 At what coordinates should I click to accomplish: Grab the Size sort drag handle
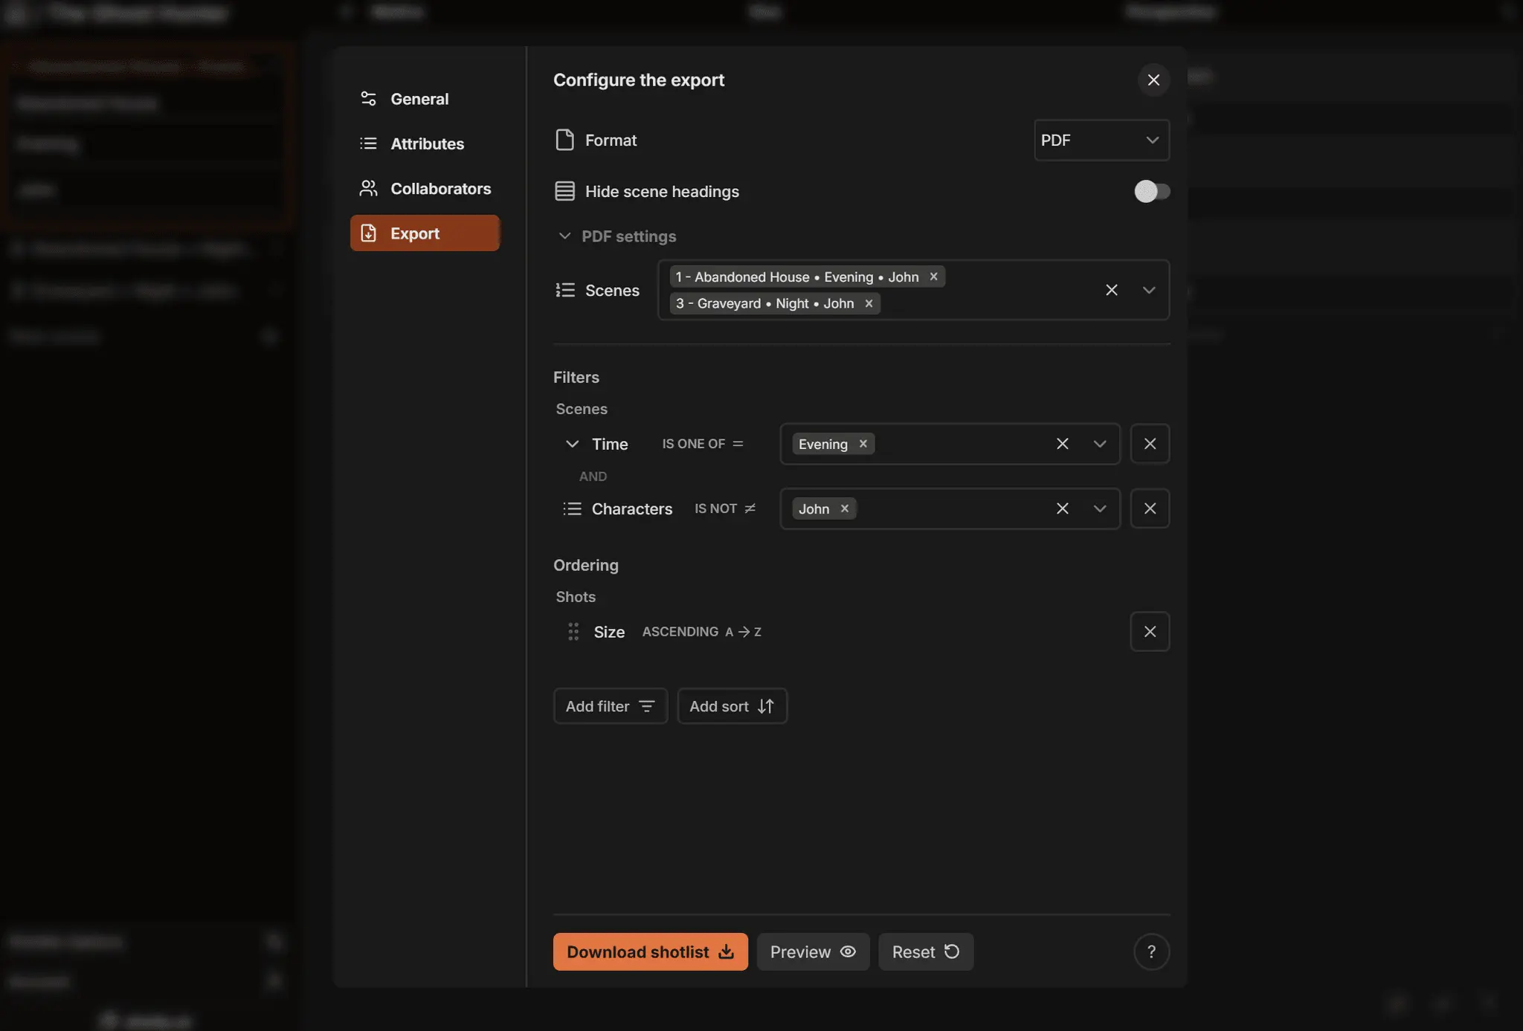click(x=573, y=632)
